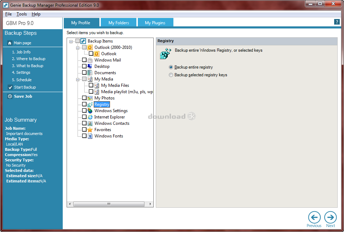Collapse the My Media tree node
Screen dimensions: 344x232
pos(78,79)
